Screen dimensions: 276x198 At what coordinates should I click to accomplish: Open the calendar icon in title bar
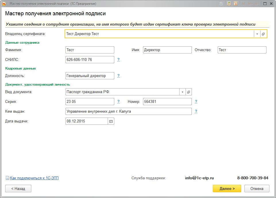point(236,4)
